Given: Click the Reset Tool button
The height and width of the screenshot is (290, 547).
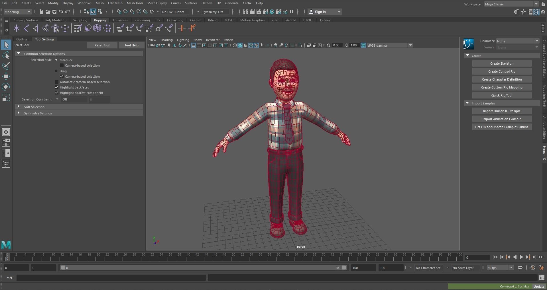Looking at the screenshot, I should pyautogui.click(x=102, y=45).
